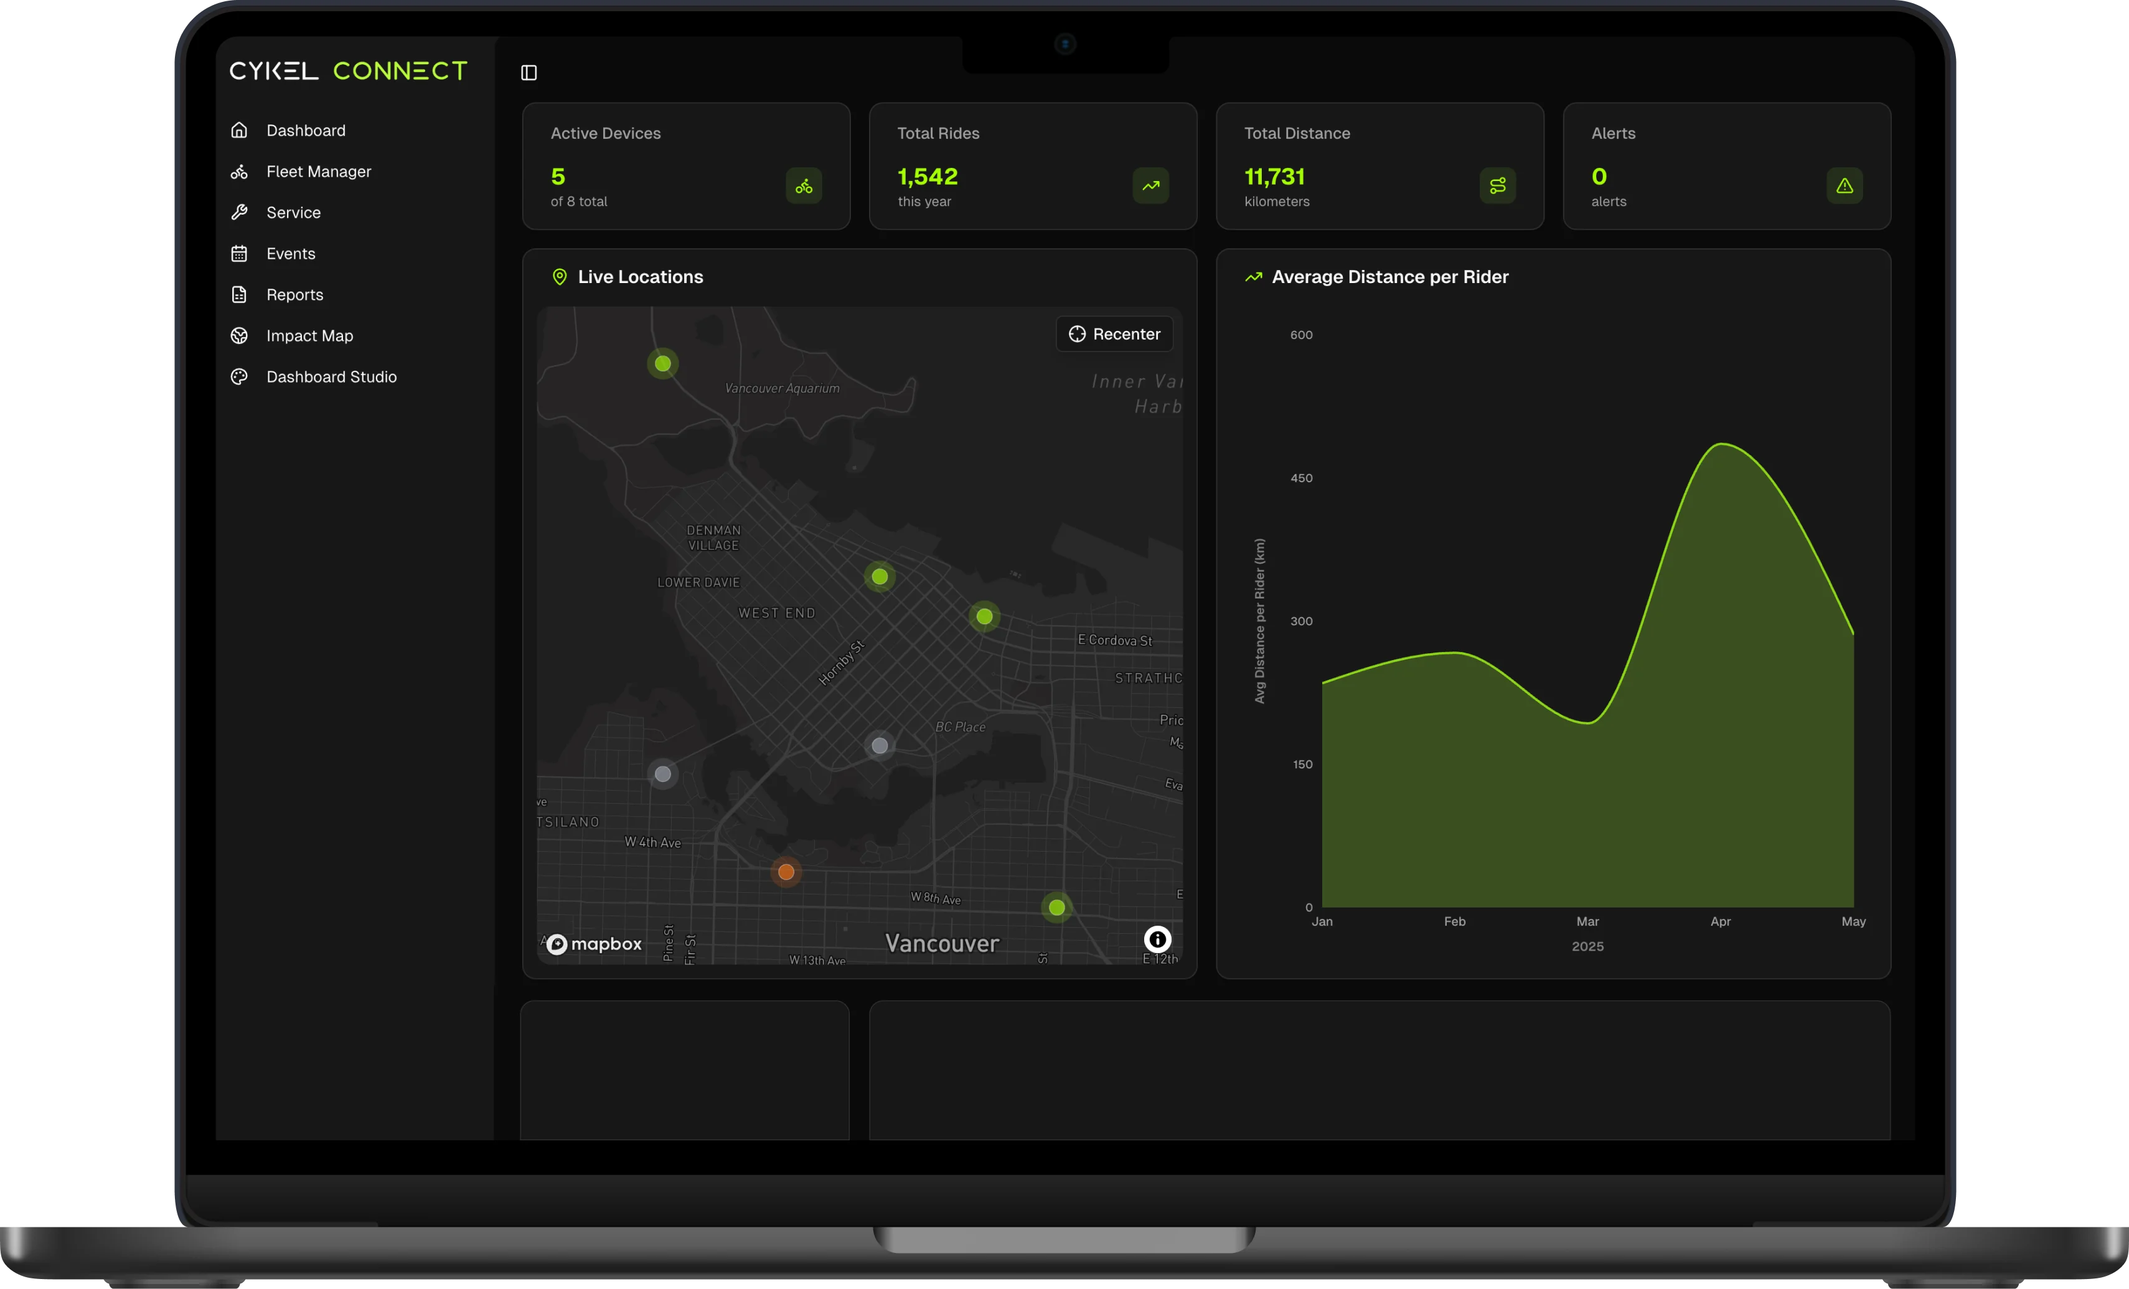2129x1289 pixels.
Task: Click the Impact Map globe icon
Action: 239,336
